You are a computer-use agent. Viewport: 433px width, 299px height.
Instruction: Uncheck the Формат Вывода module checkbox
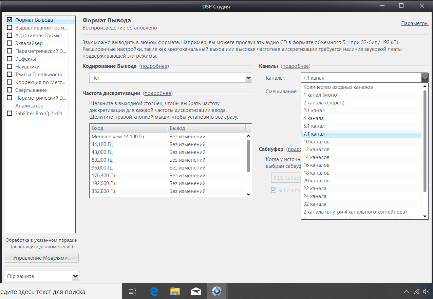coord(10,20)
